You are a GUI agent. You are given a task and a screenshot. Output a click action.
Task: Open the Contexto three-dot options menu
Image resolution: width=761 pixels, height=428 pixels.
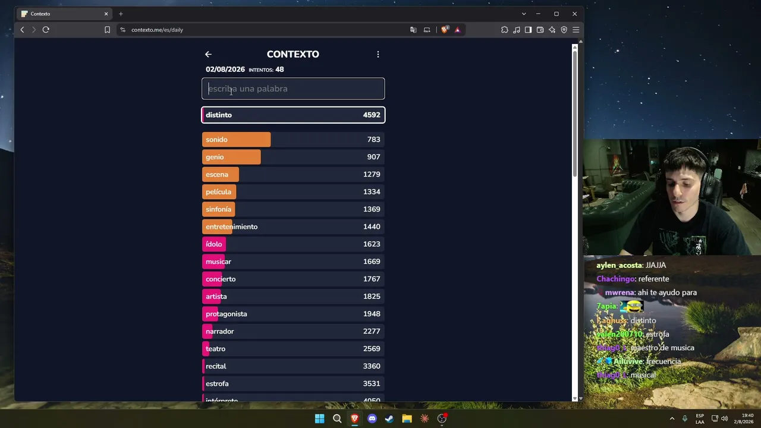click(378, 54)
